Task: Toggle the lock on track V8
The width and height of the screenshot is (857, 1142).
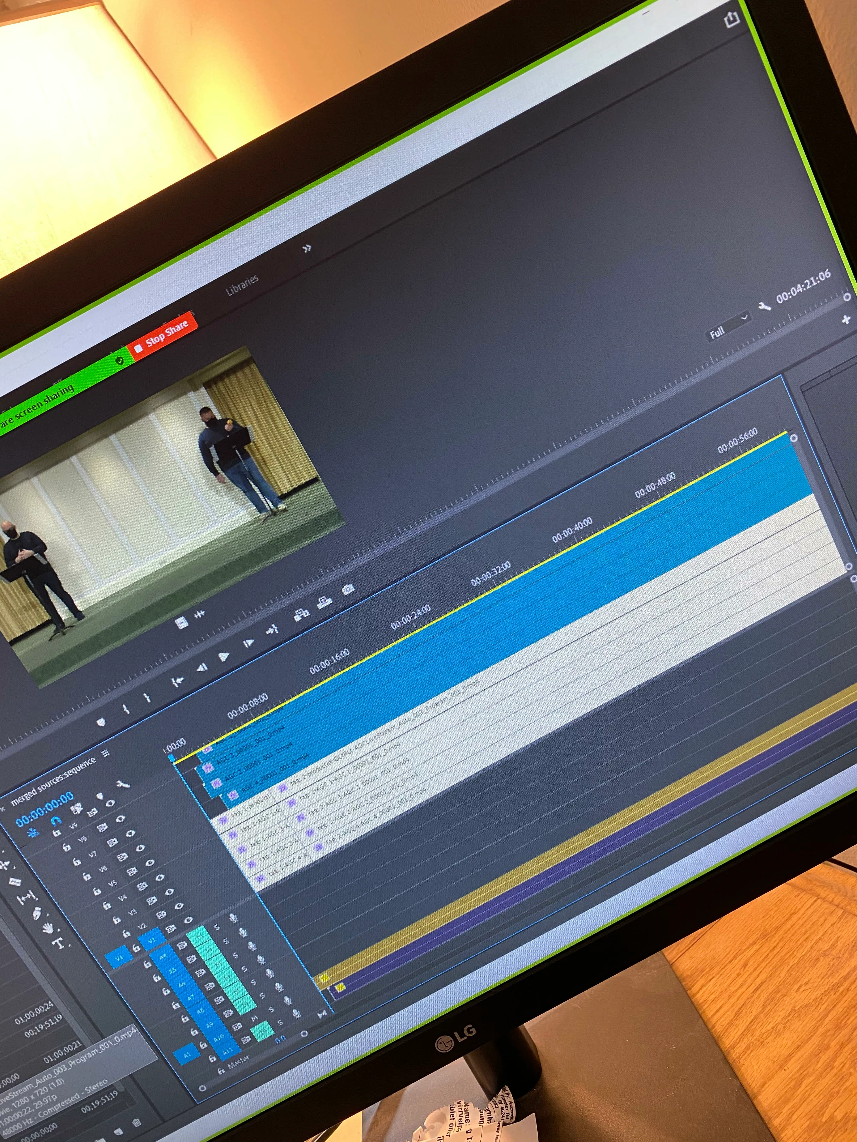Action: pyautogui.click(x=67, y=847)
